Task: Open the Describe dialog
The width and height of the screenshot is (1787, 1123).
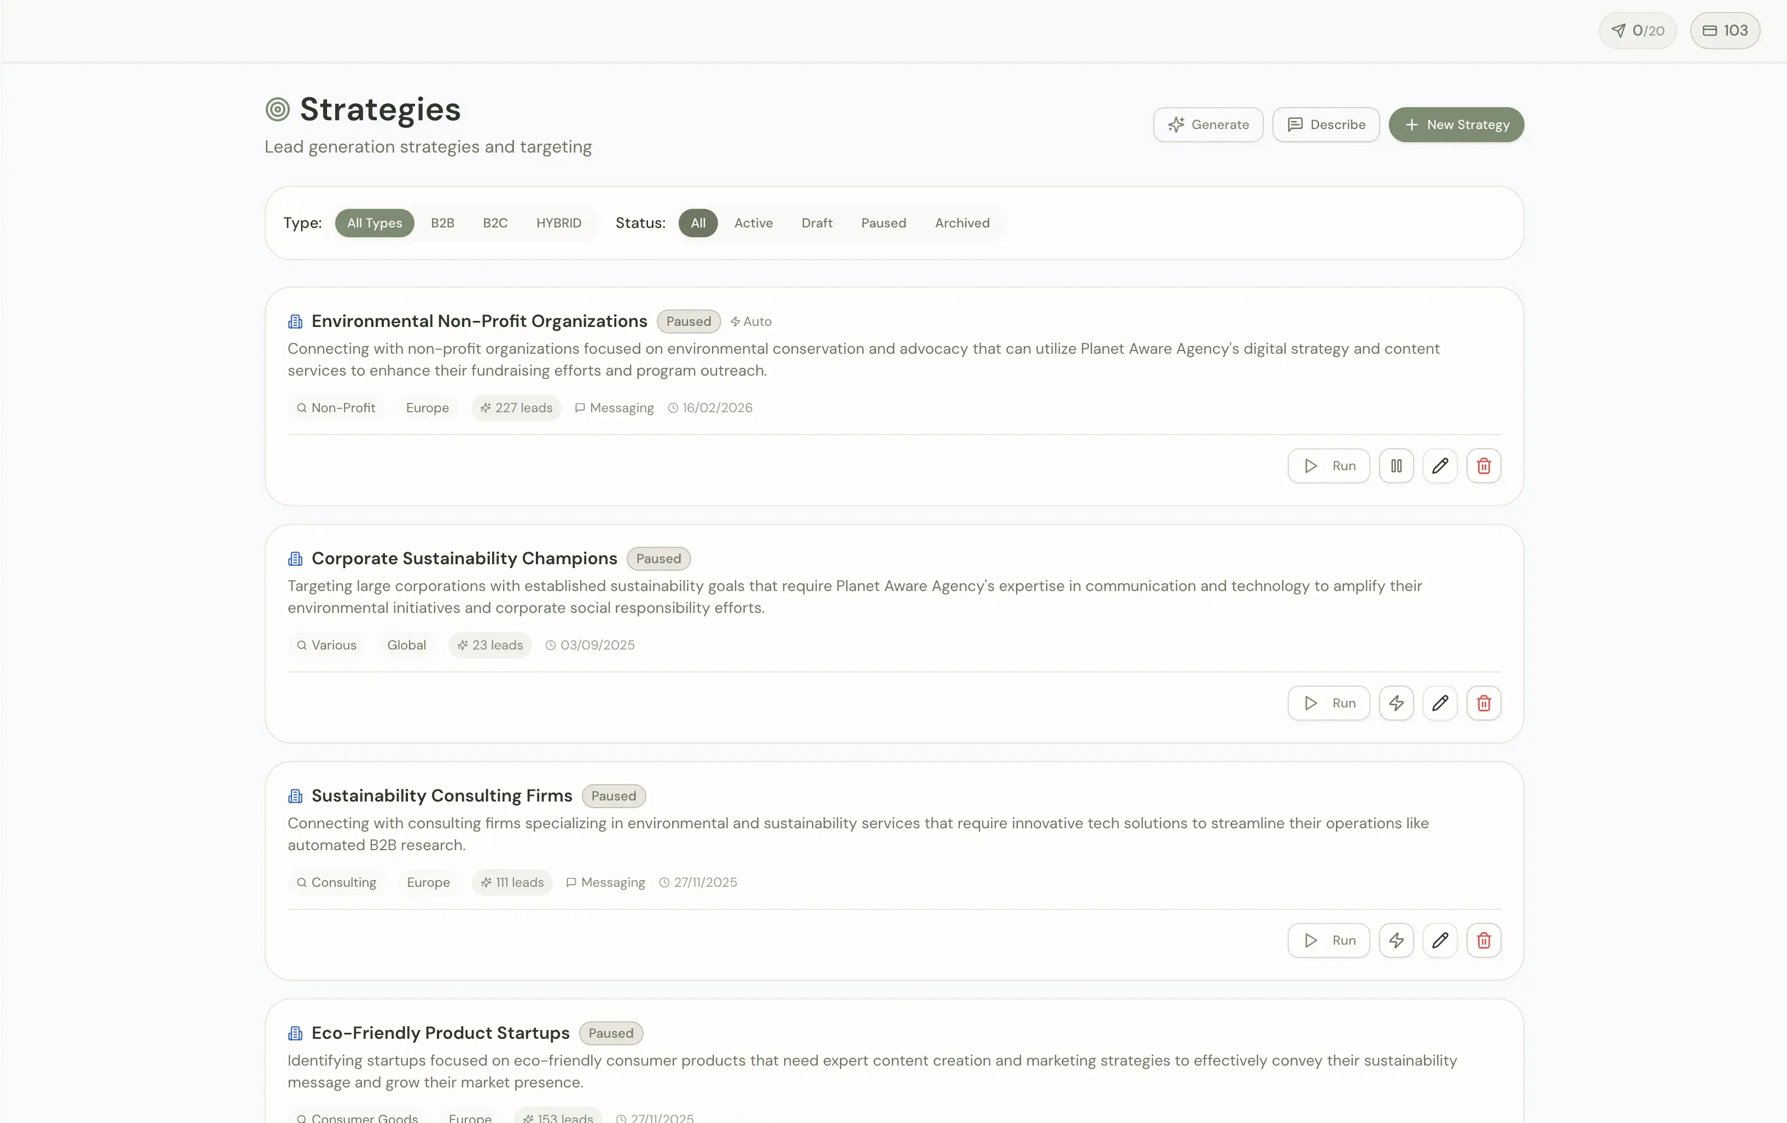Action: point(1325,124)
